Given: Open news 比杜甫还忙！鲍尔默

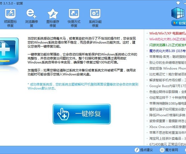Looking at the screenshot, I should tap(168, 74).
